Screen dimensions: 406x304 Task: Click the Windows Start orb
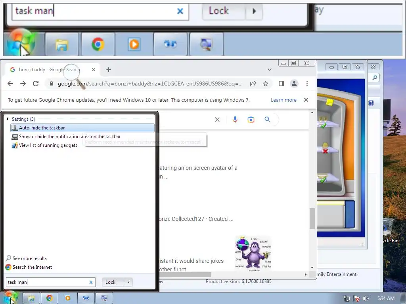tap(10, 298)
